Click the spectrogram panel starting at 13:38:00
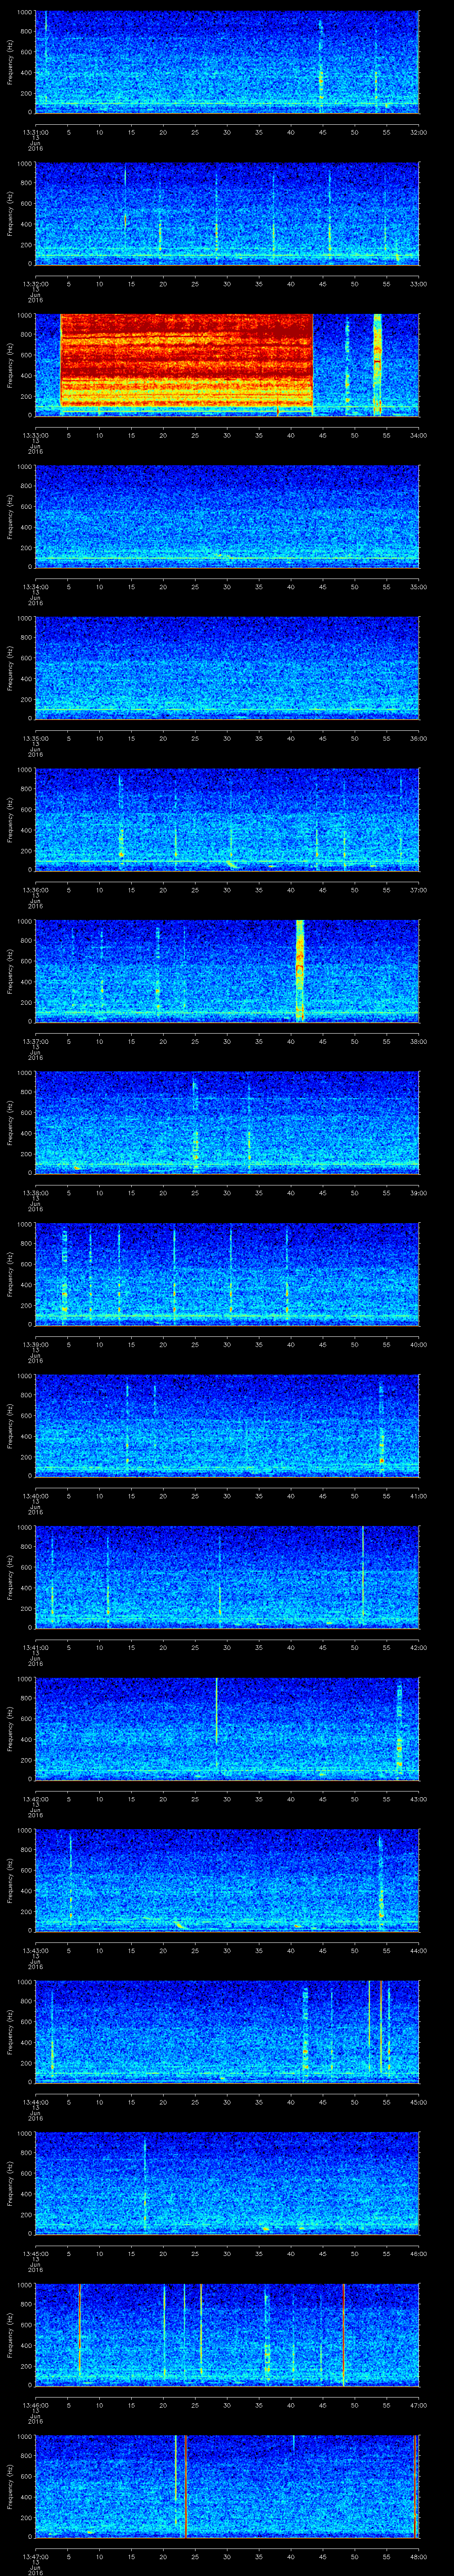Image resolution: width=454 pixels, height=2576 pixels. [227, 1123]
